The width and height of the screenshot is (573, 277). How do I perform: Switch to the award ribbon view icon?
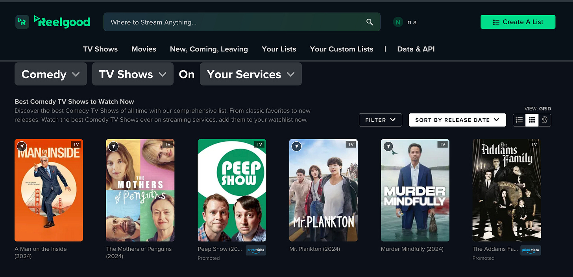[545, 120]
